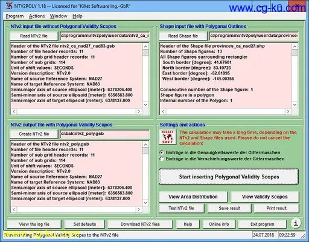Click 'East border [degree]: -52.61995' line

coord(196,73)
